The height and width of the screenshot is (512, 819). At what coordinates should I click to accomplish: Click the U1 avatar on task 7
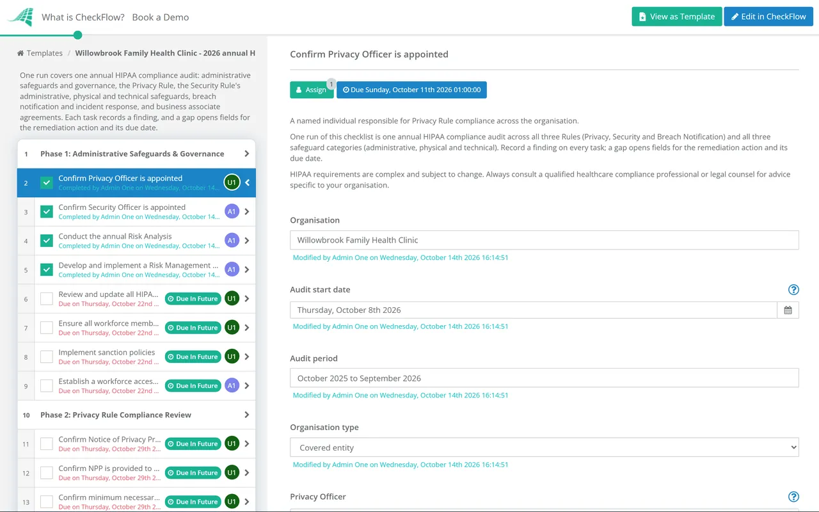point(232,328)
